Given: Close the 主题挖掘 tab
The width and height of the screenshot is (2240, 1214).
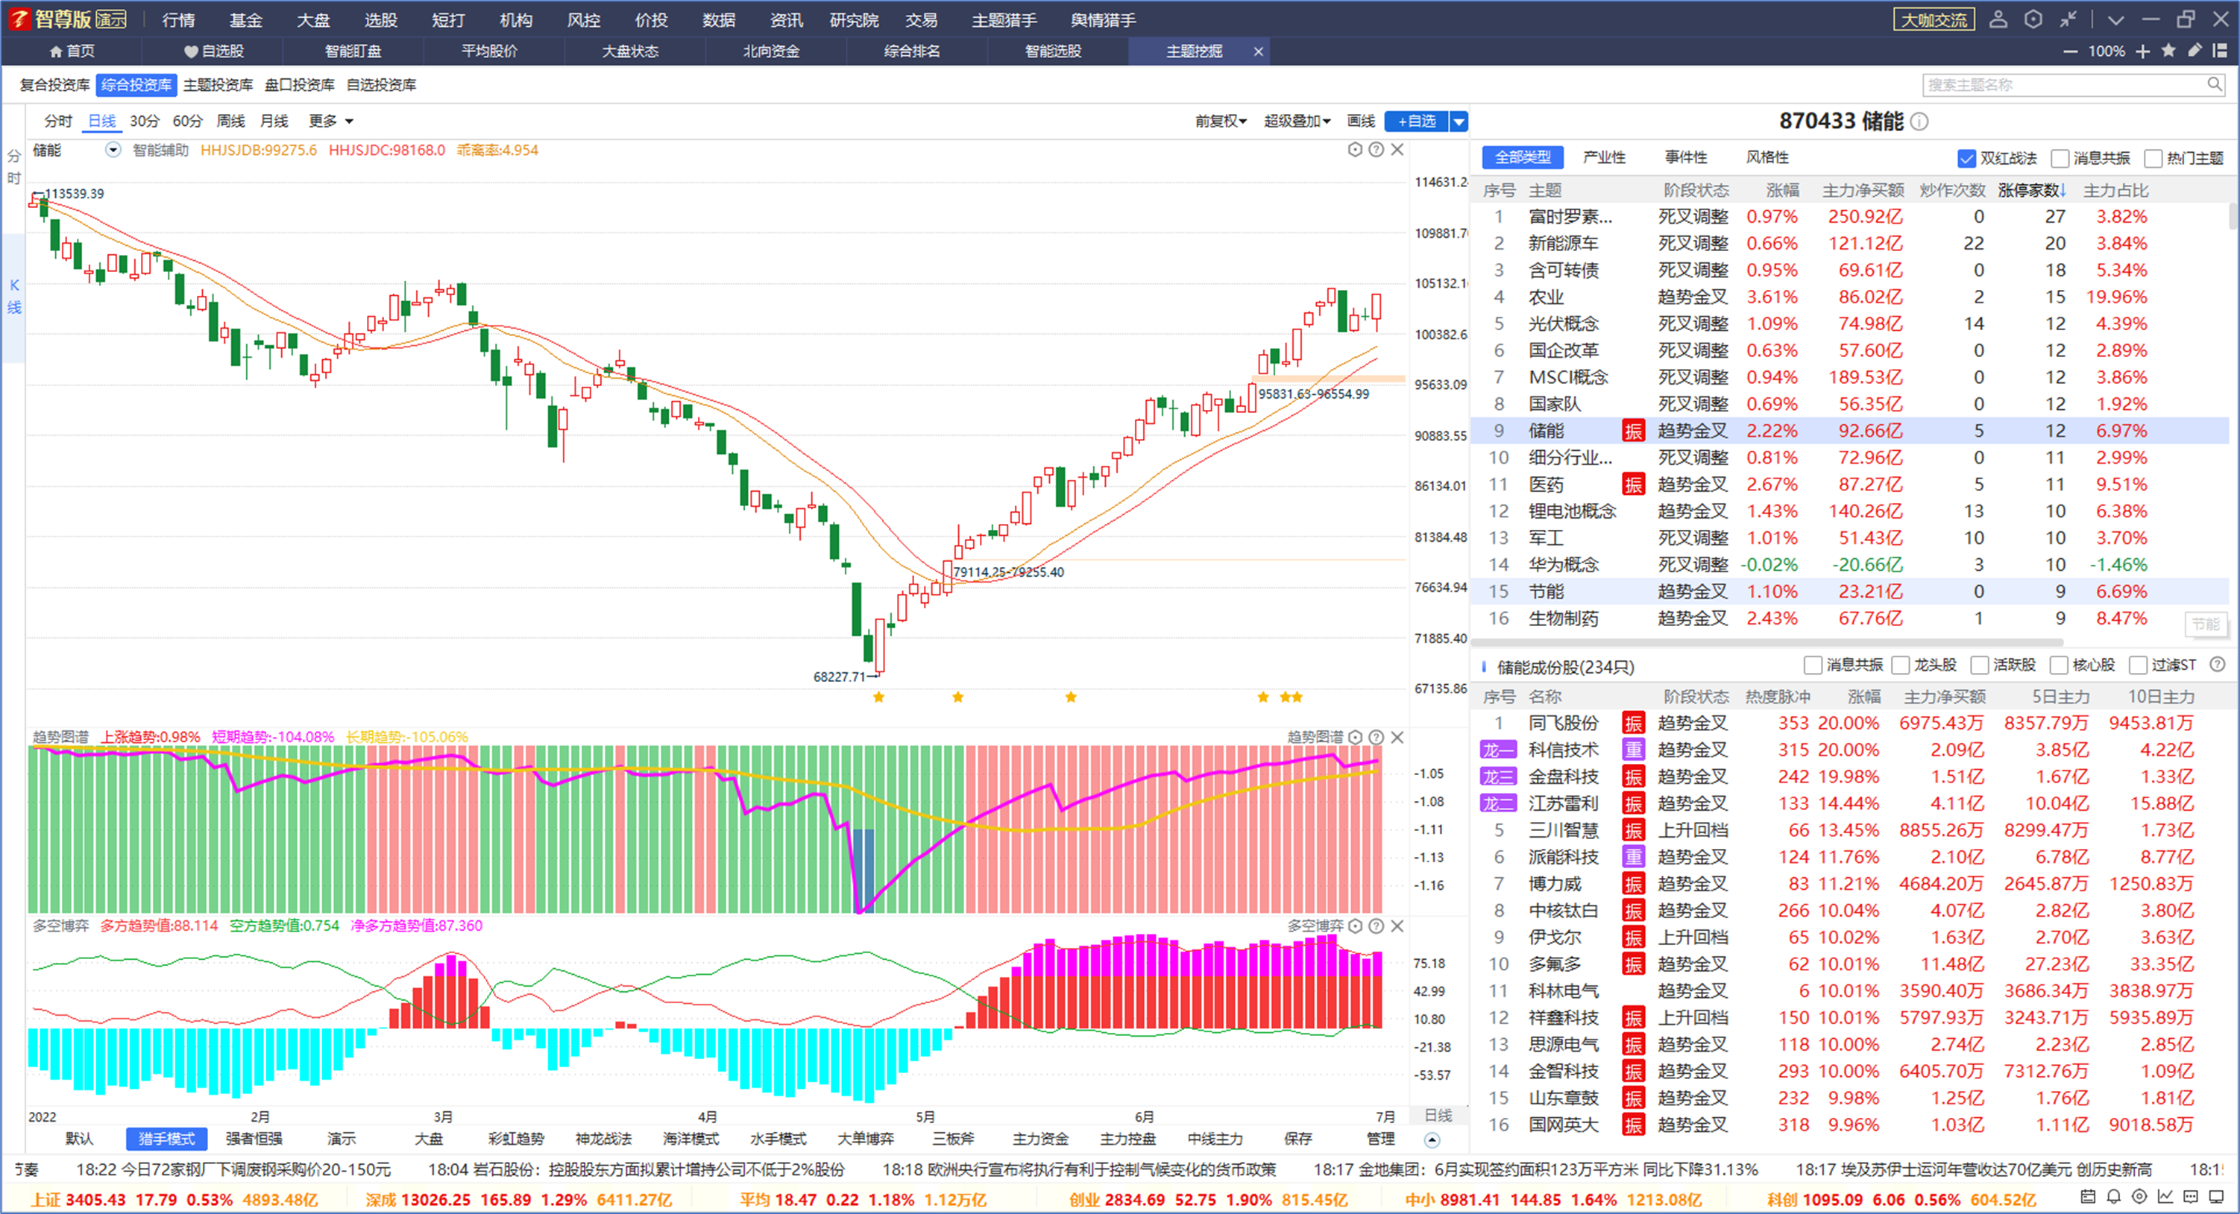Looking at the screenshot, I should pos(1257,52).
